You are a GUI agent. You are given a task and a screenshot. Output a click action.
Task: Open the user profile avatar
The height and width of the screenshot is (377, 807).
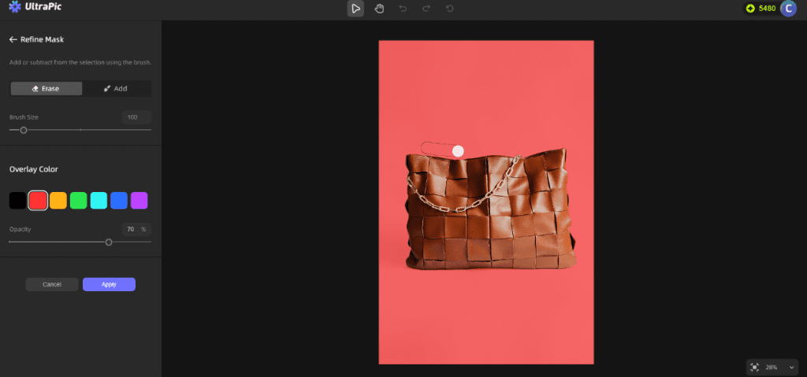788,9
